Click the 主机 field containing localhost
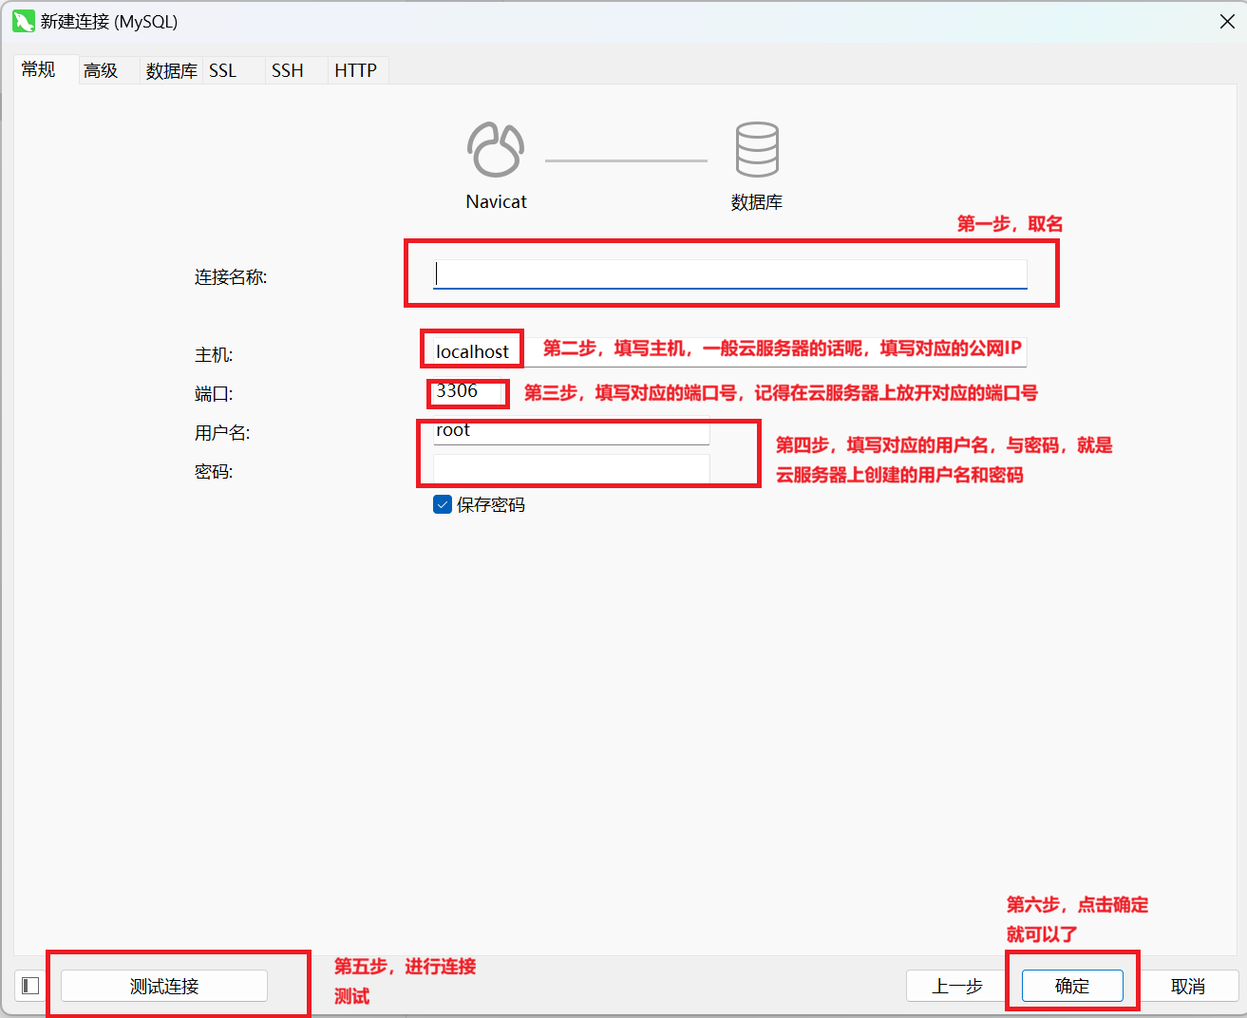1247x1018 pixels. [730, 351]
